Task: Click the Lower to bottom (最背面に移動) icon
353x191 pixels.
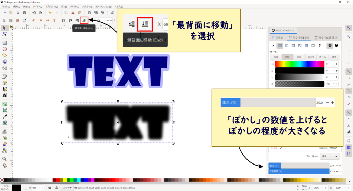Action: tap(84, 20)
